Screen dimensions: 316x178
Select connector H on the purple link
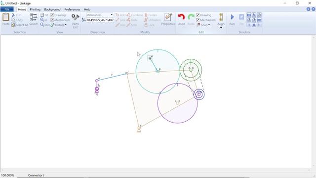[x=97, y=81]
